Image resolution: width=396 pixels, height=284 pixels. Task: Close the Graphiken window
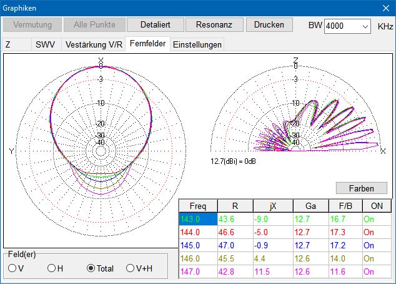[385, 8]
